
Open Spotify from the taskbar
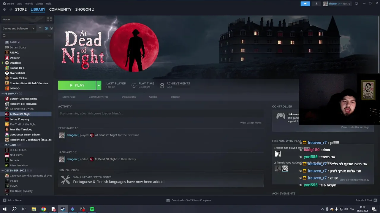(92, 209)
